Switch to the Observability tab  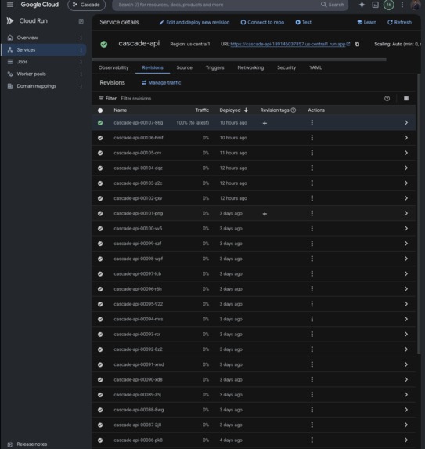point(113,67)
